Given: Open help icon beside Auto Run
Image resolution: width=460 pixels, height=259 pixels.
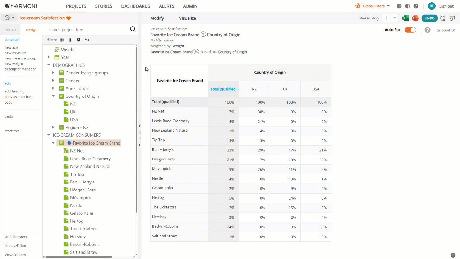Looking at the screenshot, I should coord(427,30).
